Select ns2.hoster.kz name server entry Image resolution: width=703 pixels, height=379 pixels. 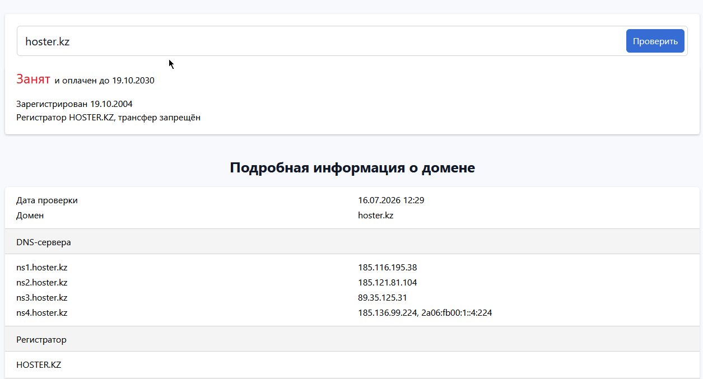click(42, 283)
